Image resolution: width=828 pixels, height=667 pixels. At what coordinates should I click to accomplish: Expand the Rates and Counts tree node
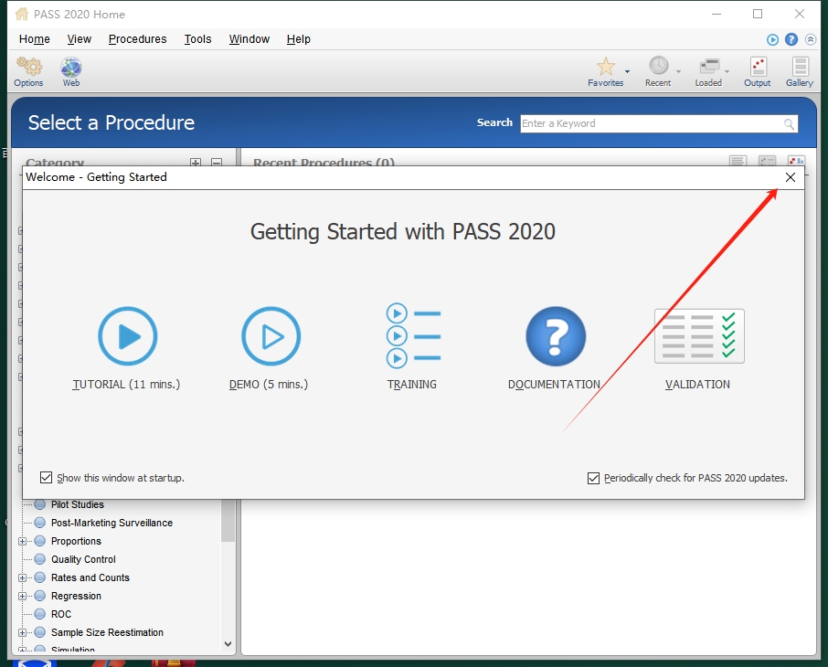click(22, 577)
